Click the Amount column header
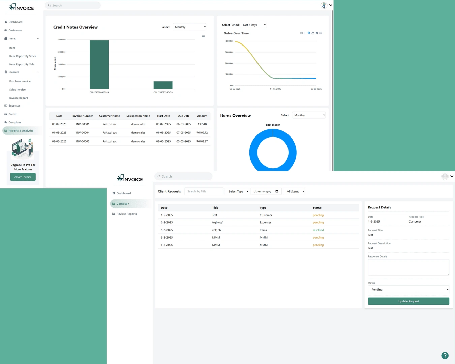The height and width of the screenshot is (364, 455). [202, 116]
